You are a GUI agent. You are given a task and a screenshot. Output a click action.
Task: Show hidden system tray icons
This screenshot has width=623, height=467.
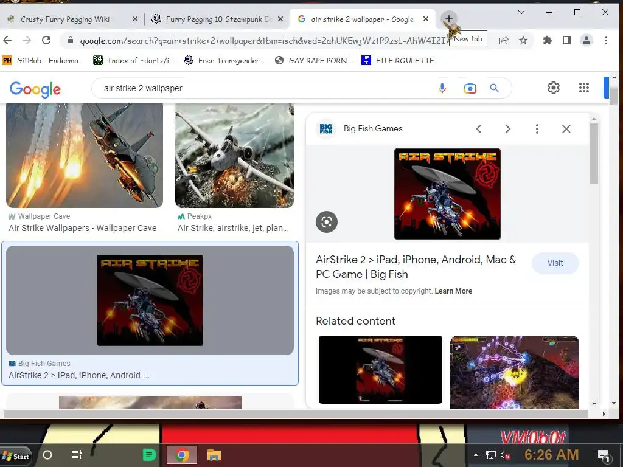click(x=476, y=455)
